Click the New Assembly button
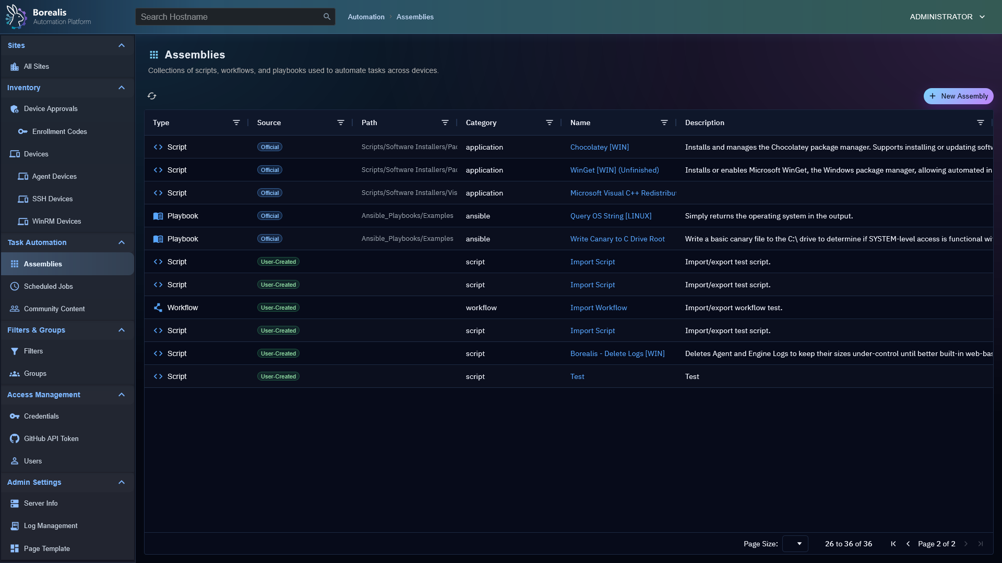 [958, 96]
